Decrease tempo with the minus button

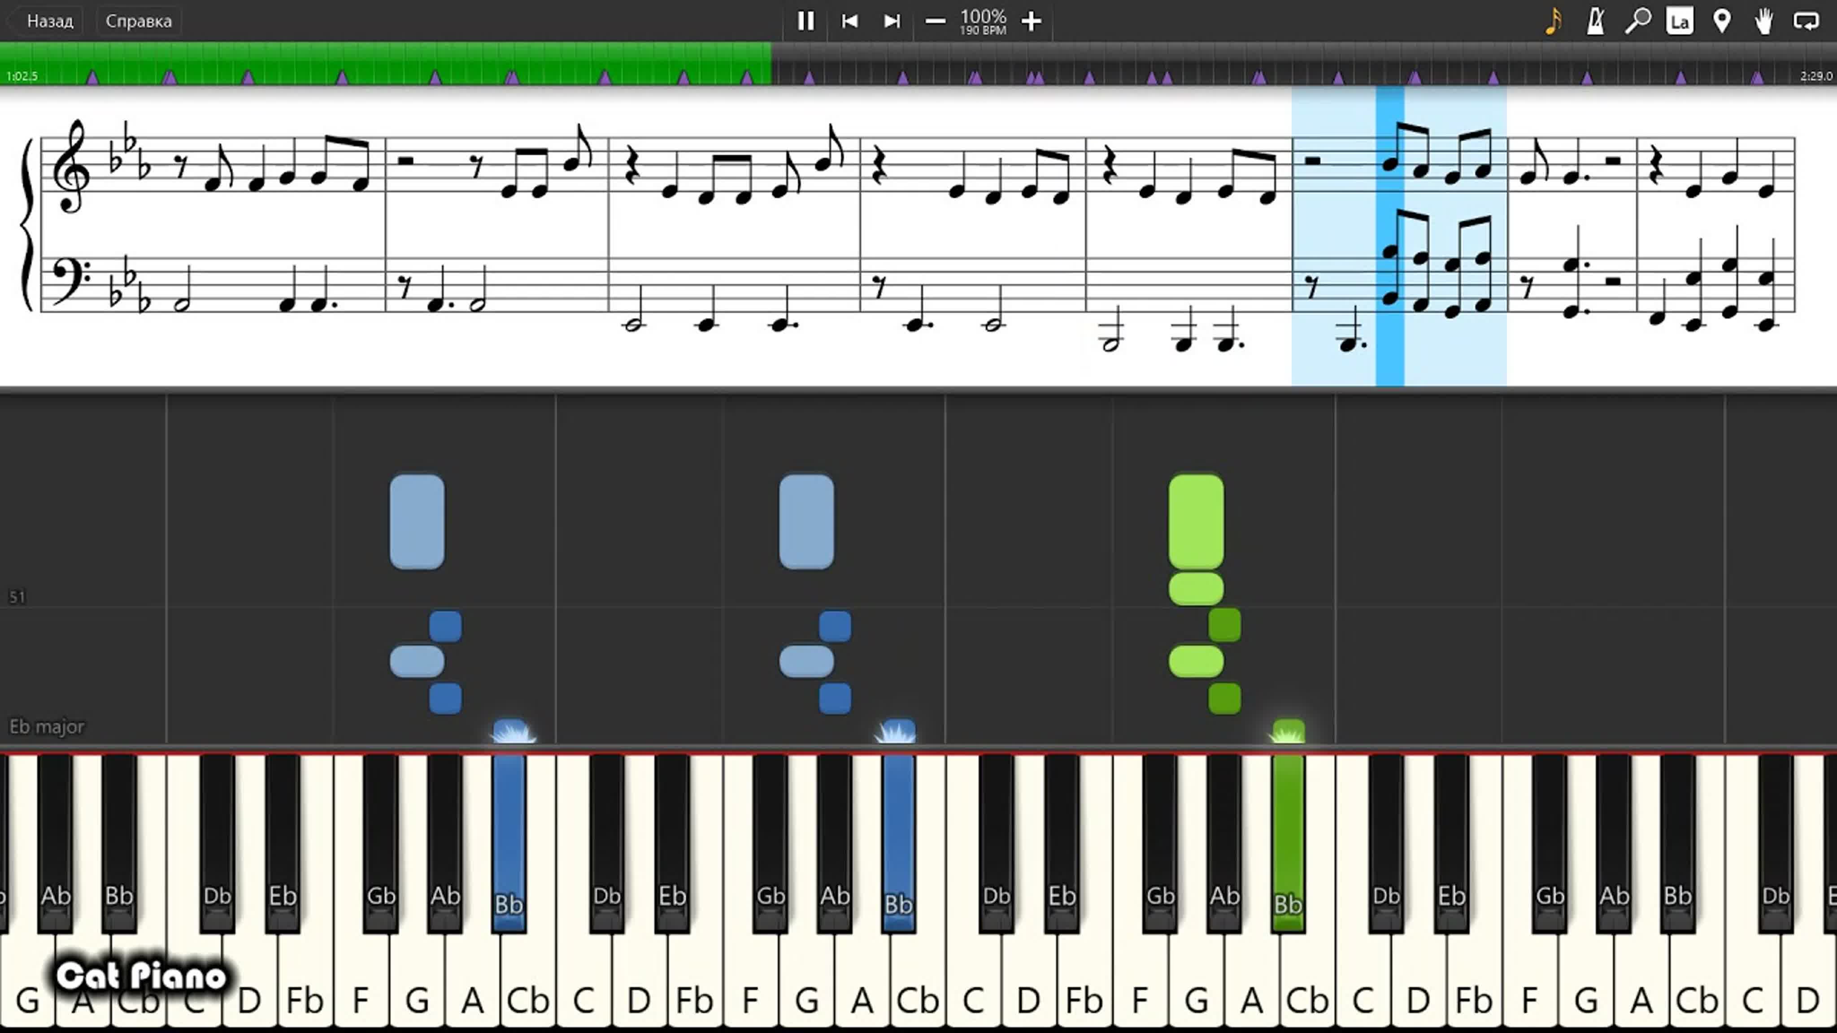[x=935, y=21]
